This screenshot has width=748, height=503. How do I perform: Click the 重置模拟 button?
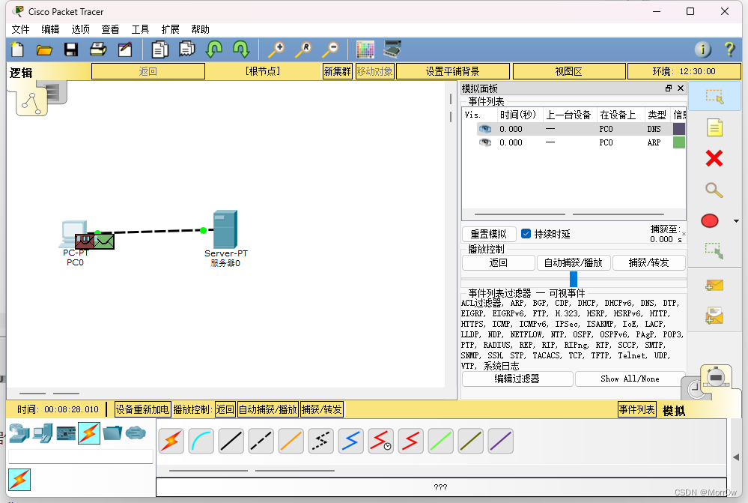(x=489, y=234)
